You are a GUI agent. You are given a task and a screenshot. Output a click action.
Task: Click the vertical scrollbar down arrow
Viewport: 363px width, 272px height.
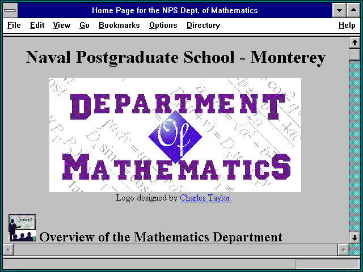[x=354, y=238]
